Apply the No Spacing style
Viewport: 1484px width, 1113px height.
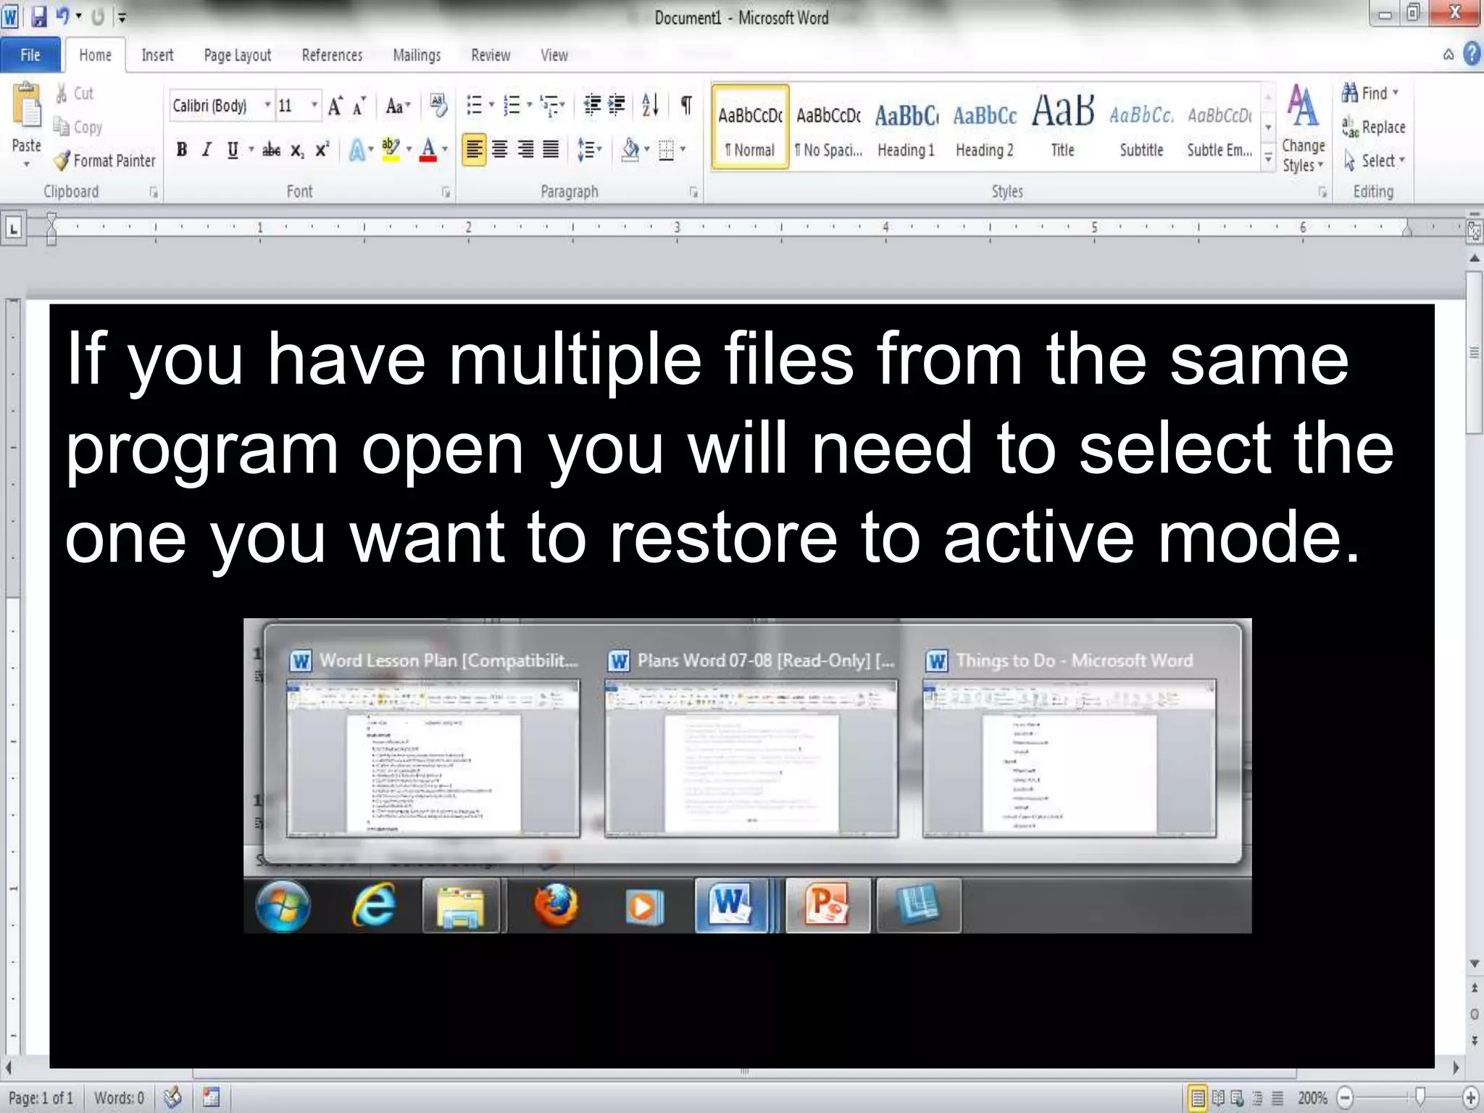tap(828, 129)
